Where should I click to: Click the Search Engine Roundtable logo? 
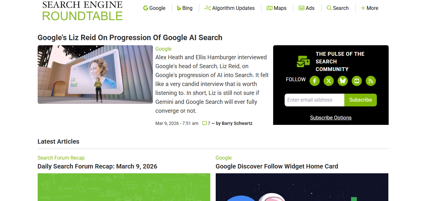[x=82, y=11]
